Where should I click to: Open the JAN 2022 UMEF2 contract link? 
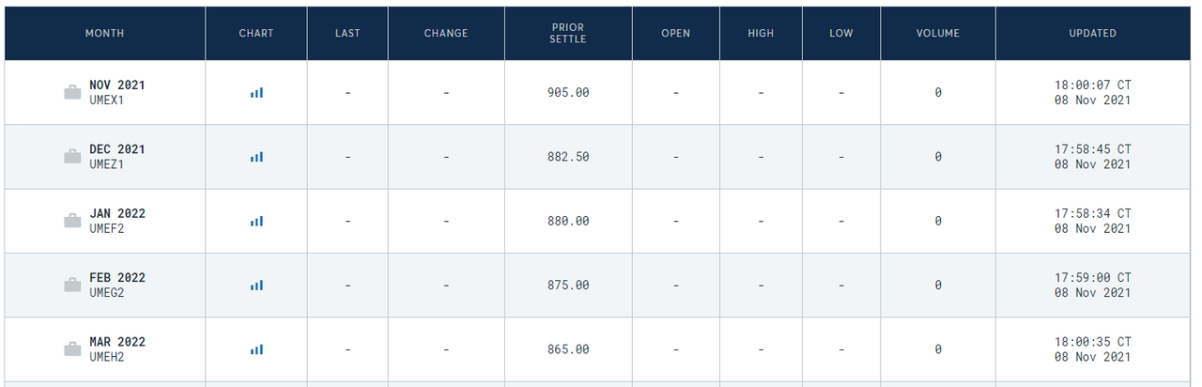[117, 221]
